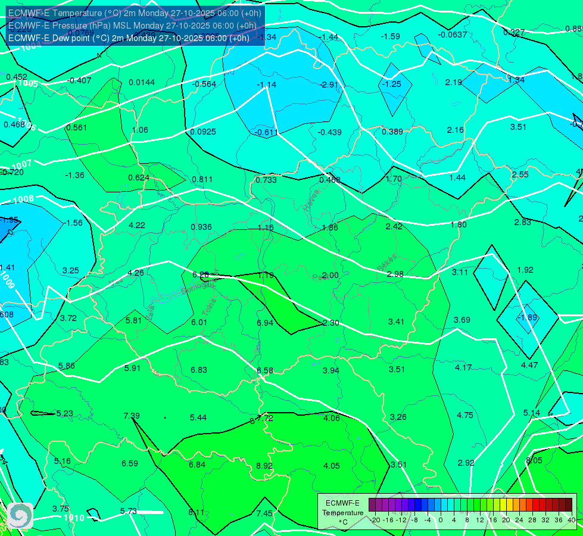Select the ECMWF-E Temperature 2m layer title
The width and height of the screenshot is (583, 536).
pyautogui.click(x=135, y=13)
